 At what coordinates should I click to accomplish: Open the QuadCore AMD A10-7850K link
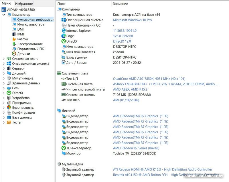coord(149,79)
